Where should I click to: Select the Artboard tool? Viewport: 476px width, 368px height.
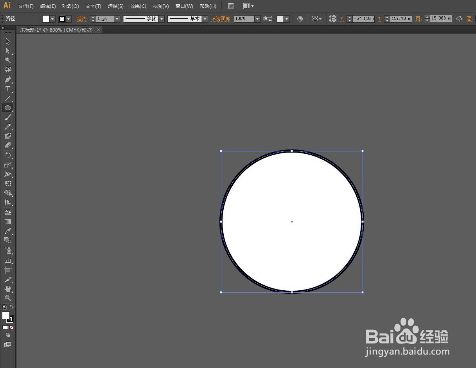[8, 270]
